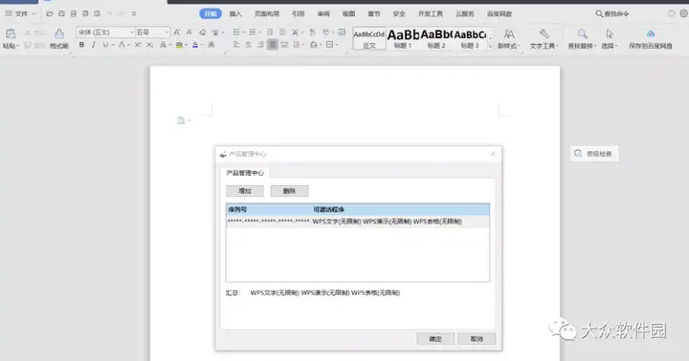The height and width of the screenshot is (361, 689).
Task: Toggle bold formatting
Action: point(81,45)
